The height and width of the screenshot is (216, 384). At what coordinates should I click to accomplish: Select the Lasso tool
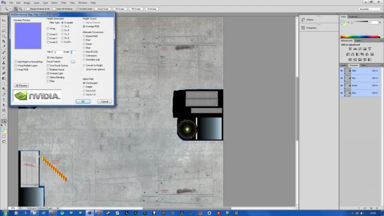click(4, 31)
